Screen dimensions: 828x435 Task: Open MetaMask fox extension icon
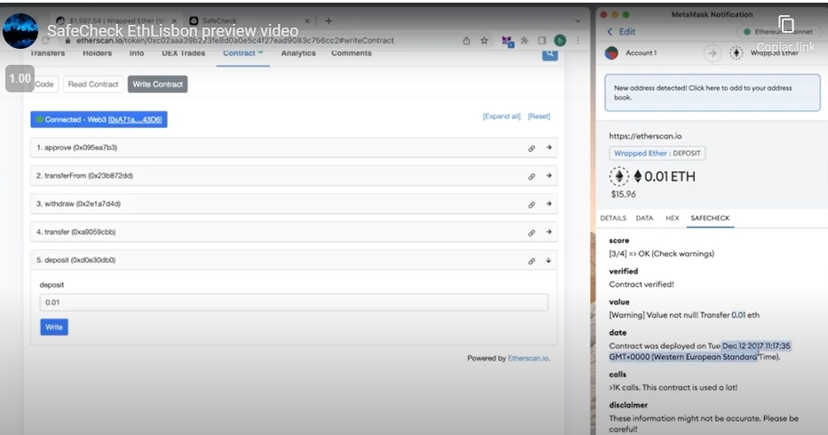click(x=507, y=41)
